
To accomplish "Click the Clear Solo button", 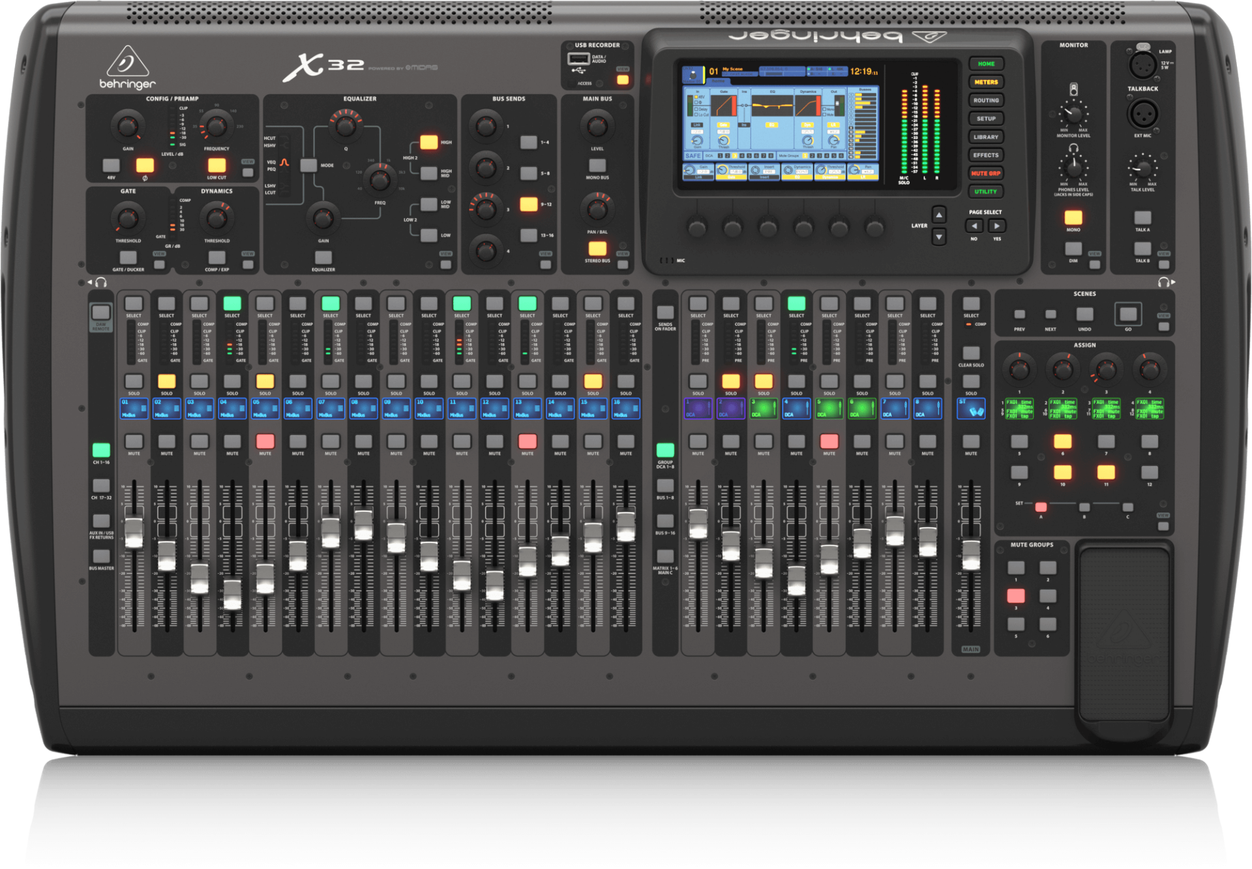I will (x=971, y=353).
